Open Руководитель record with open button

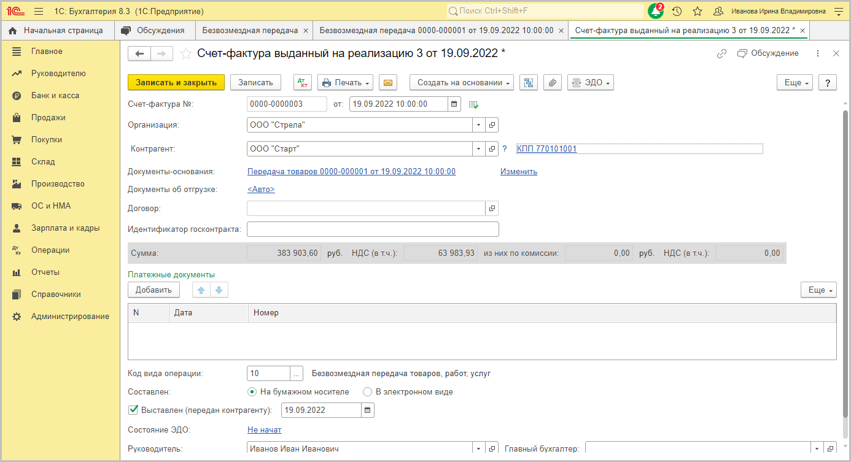492,449
